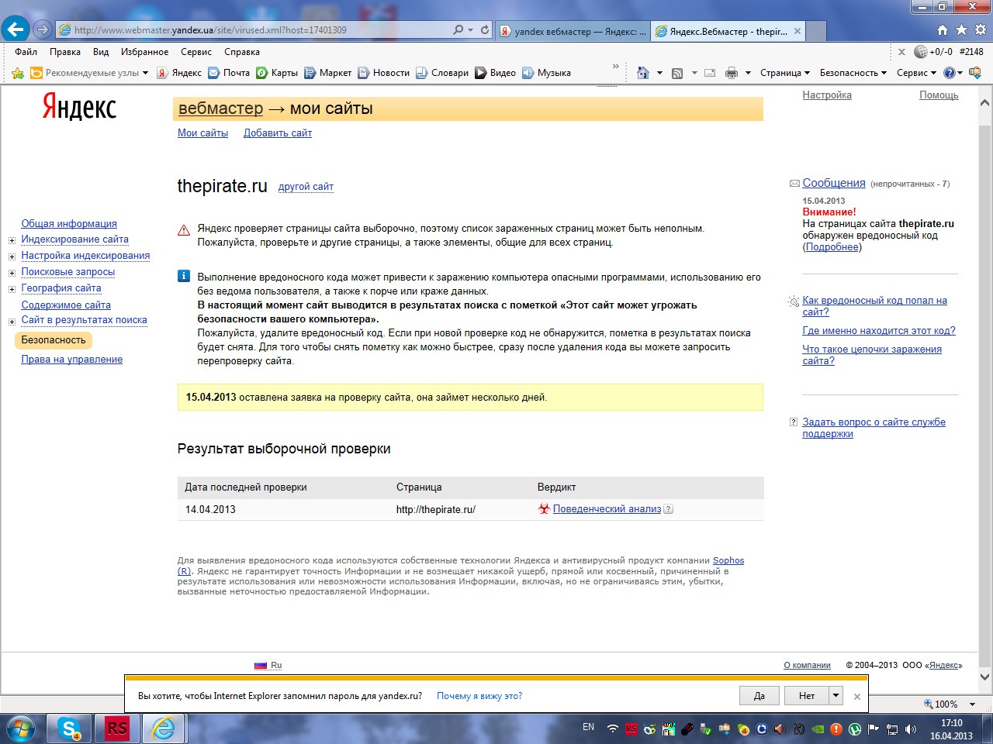Expand the Настройка индексирования tree node
This screenshot has width=993, height=744.
point(12,257)
